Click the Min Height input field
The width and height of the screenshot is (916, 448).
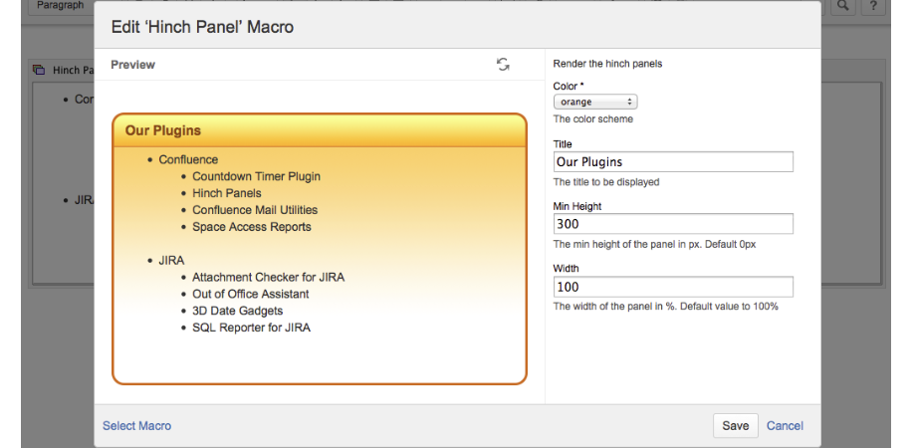click(673, 224)
